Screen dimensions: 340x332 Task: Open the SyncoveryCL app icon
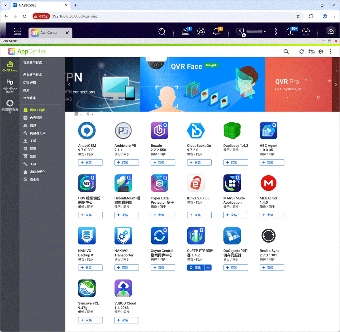87,288
